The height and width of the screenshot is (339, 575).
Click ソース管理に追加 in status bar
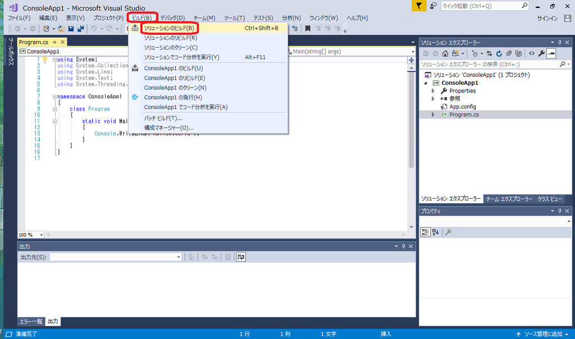[x=543, y=335]
